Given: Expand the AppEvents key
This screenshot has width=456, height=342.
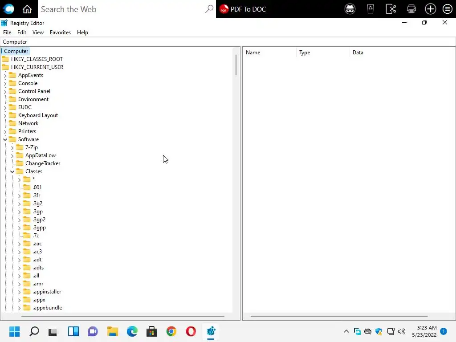Looking at the screenshot, I should 5,75.
